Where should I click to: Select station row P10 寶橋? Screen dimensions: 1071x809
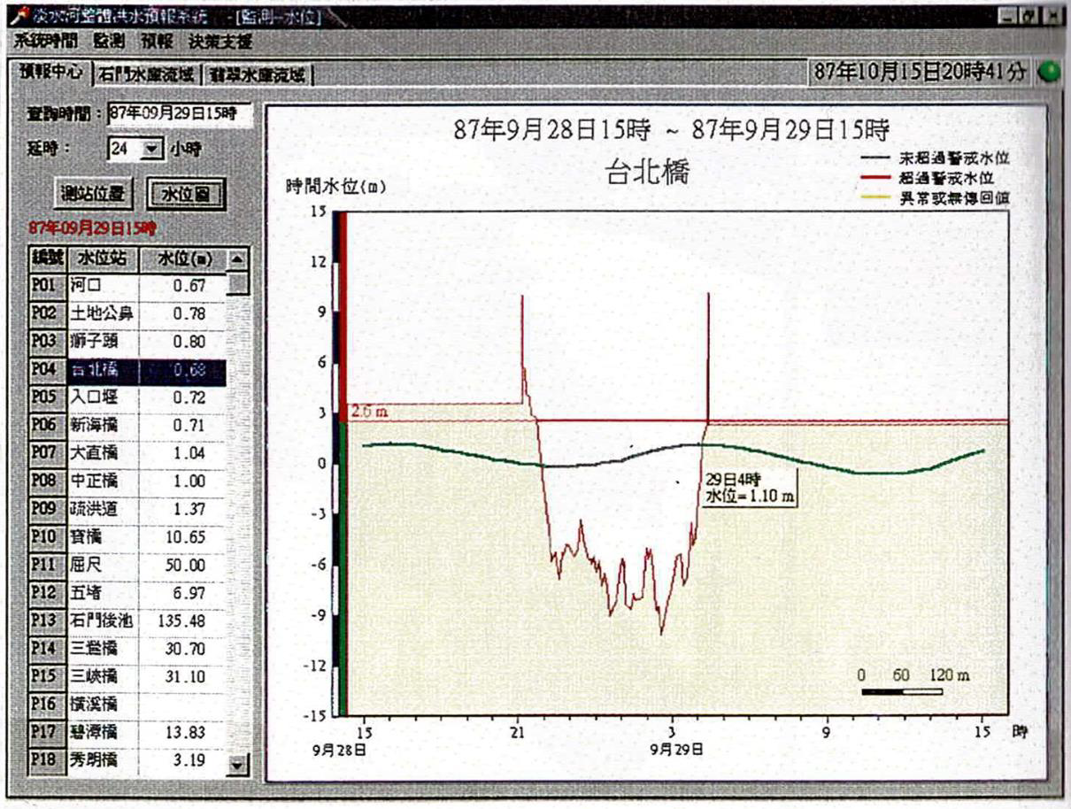[x=127, y=538]
